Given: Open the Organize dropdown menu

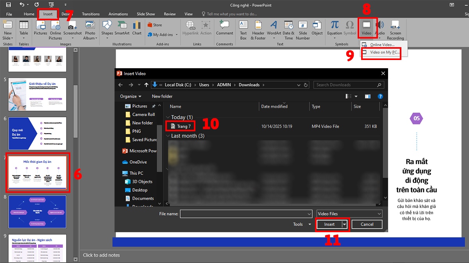Looking at the screenshot, I should point(131,96).
